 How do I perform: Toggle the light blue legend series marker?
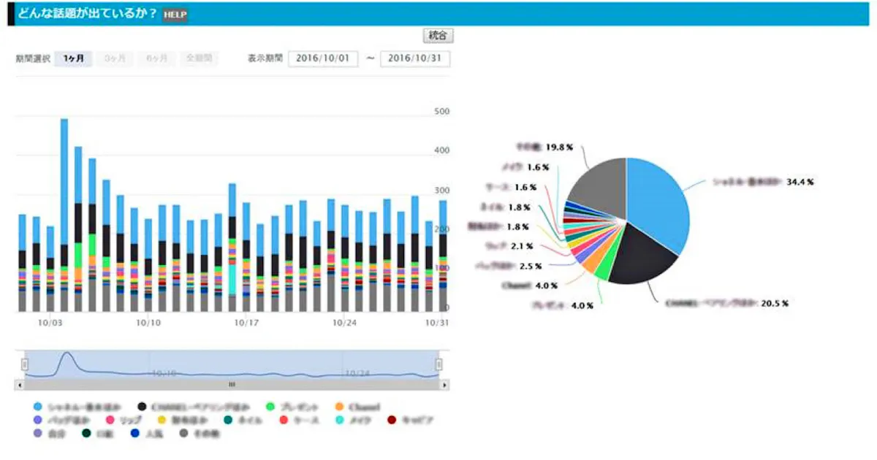point(37,407)
